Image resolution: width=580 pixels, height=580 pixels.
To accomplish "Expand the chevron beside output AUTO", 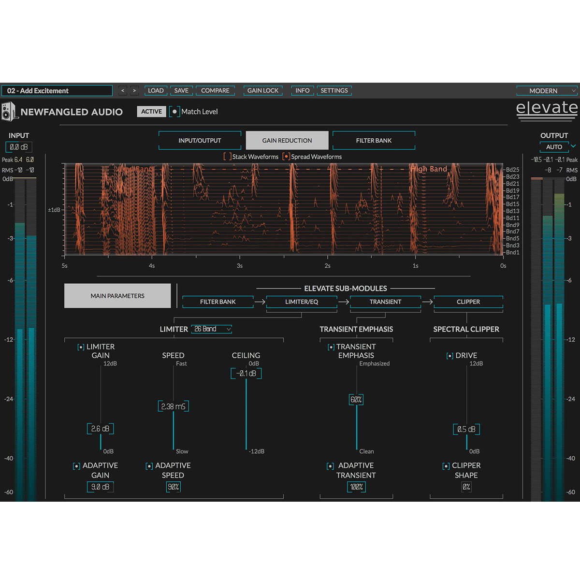I will click(574, 146).
